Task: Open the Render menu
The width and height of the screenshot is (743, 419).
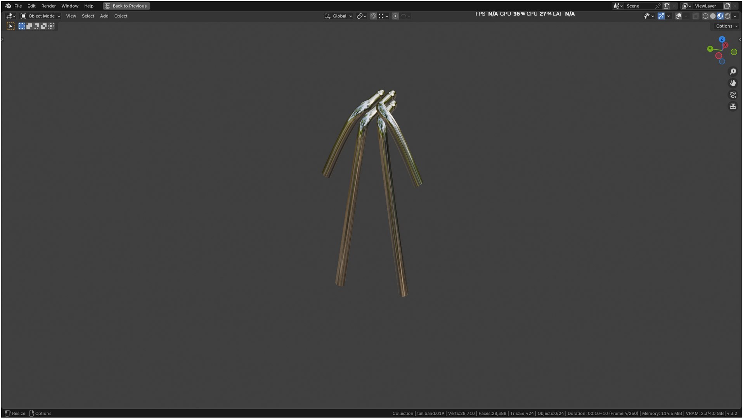Action: (48, 6)
